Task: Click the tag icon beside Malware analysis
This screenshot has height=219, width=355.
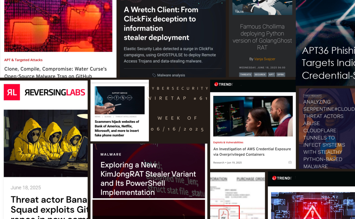Action: point(154,75)
